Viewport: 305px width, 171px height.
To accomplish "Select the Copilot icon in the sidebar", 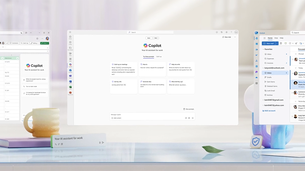I will pyautogui.click(x=70, y=65).
